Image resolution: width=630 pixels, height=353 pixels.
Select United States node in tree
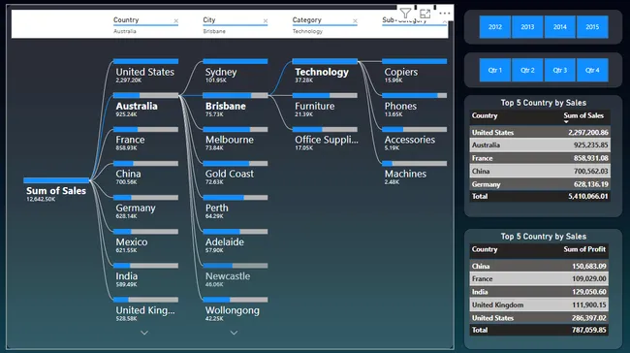[x=145, y=71]
